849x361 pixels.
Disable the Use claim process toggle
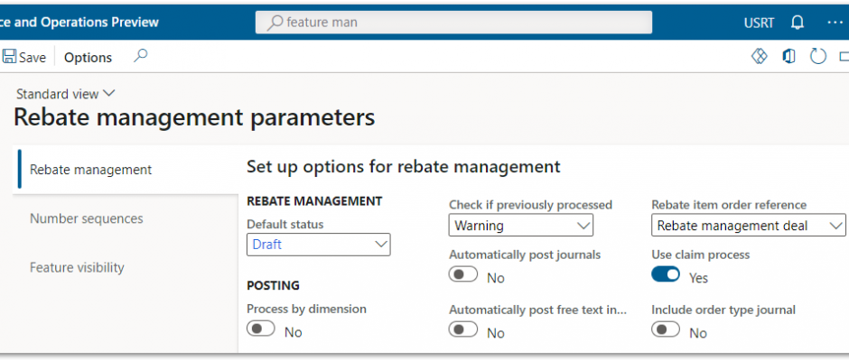(x=666, y=274)
